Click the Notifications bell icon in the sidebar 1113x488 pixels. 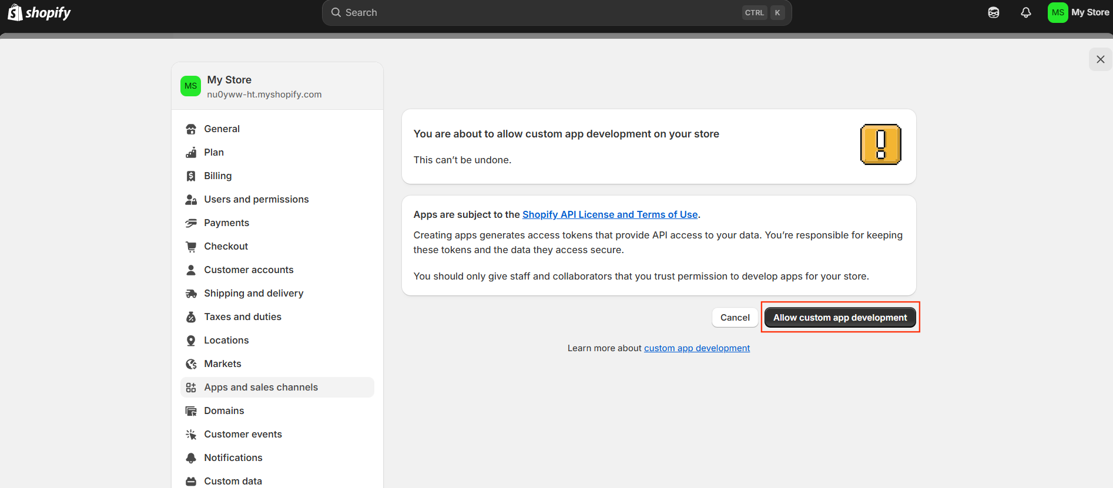point(191,458)
